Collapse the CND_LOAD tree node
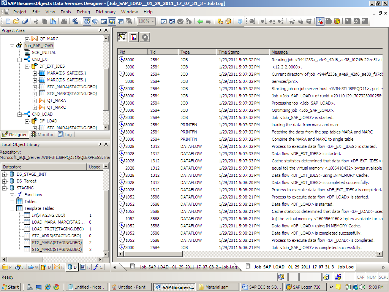 tap(20, 114)
